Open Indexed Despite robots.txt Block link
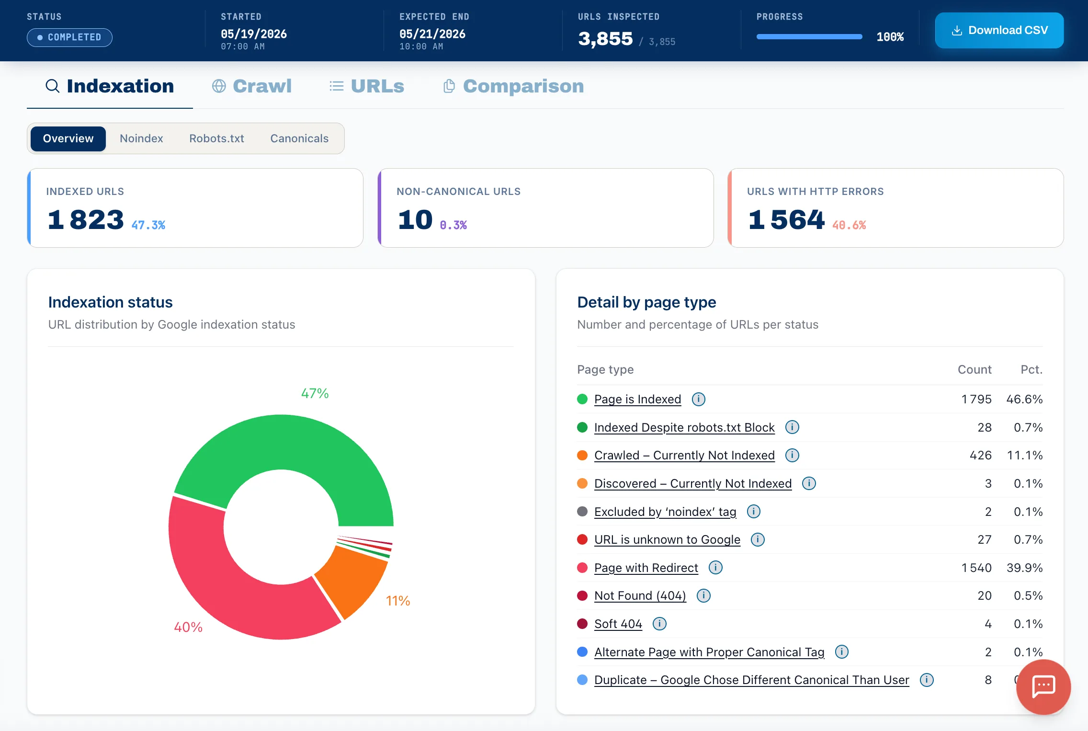 (684, 427)
